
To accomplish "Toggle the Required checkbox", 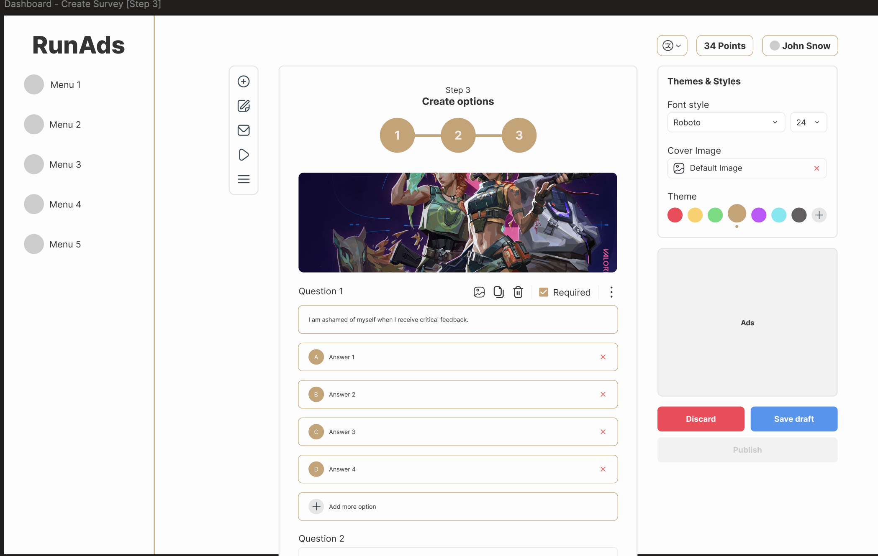I will (544, 292).
